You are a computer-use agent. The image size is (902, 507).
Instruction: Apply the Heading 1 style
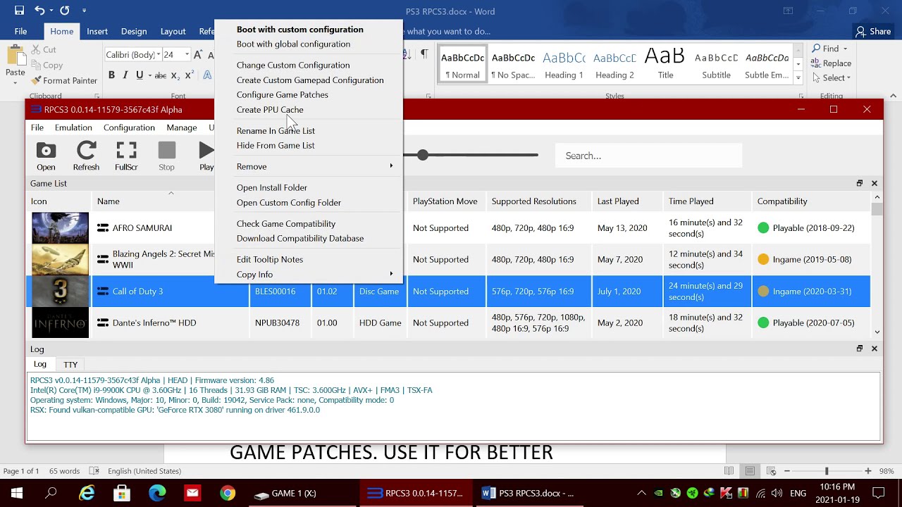coord(564,64)
